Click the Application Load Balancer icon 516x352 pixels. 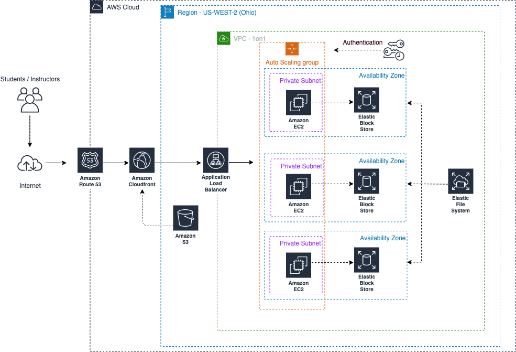[215, 160]
